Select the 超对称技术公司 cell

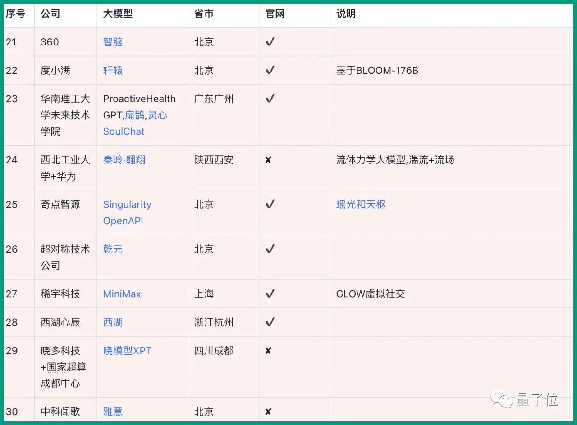click(x=65, y=257)
